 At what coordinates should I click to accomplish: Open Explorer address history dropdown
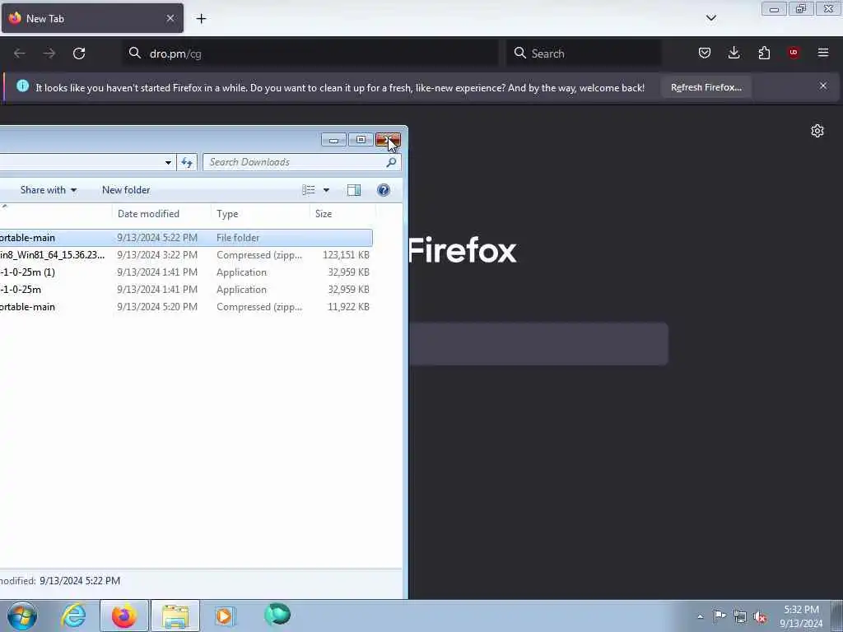click(168, 162)
